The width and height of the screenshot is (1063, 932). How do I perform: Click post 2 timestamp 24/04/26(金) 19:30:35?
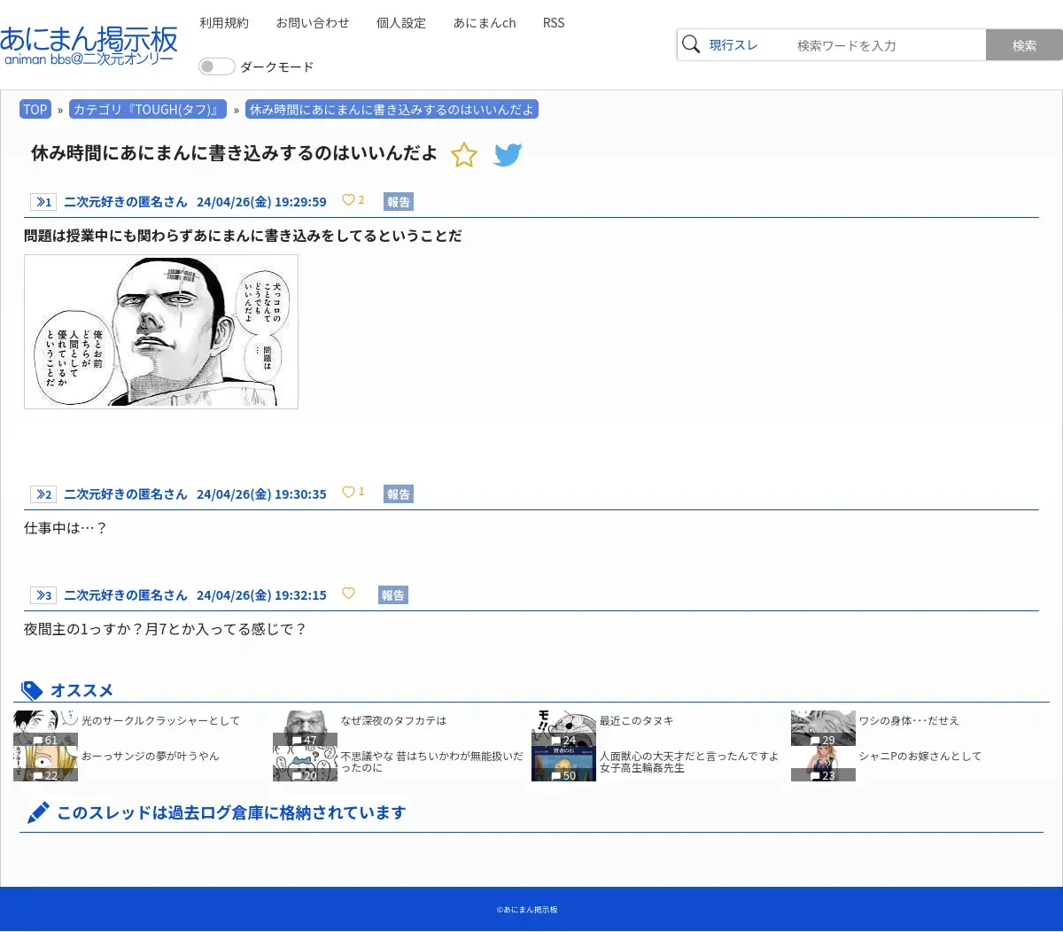(x=261, y=494)
